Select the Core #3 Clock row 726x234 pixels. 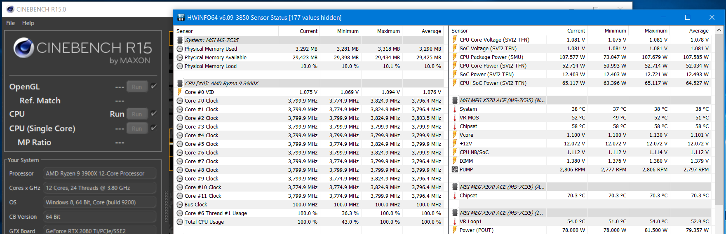tap(309, 126)
